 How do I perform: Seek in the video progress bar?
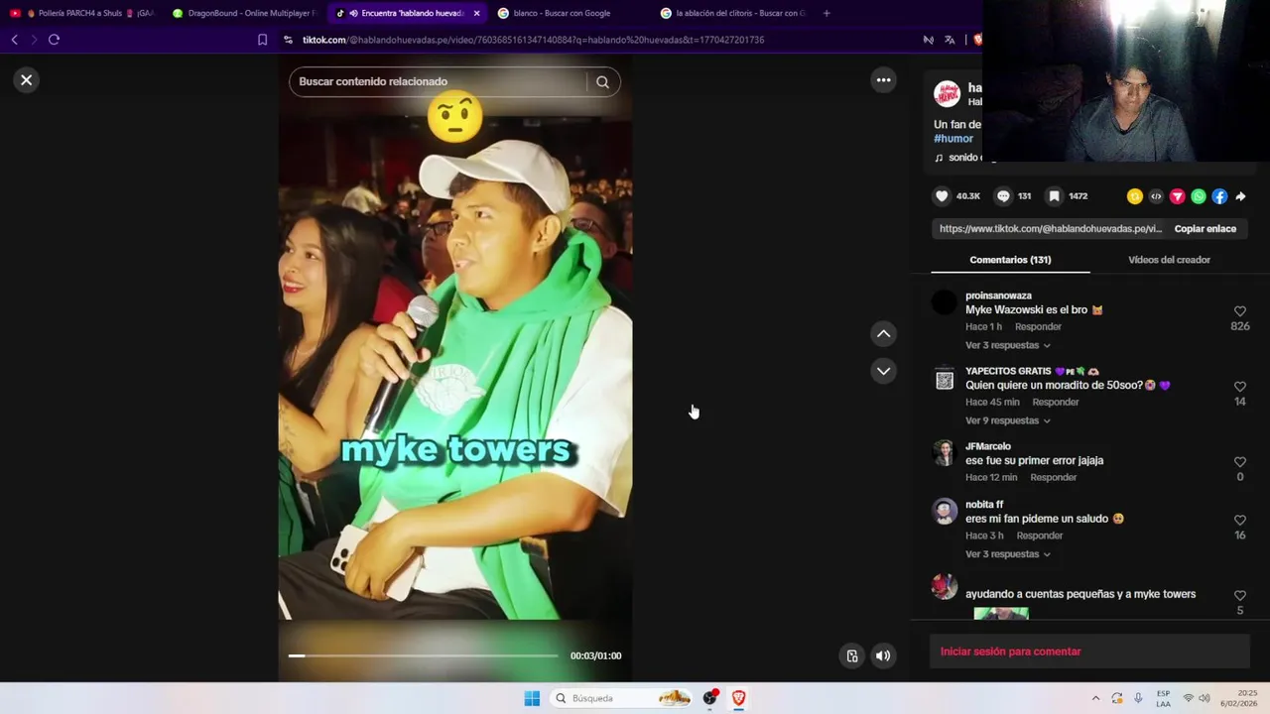click(x=424, y=655)
